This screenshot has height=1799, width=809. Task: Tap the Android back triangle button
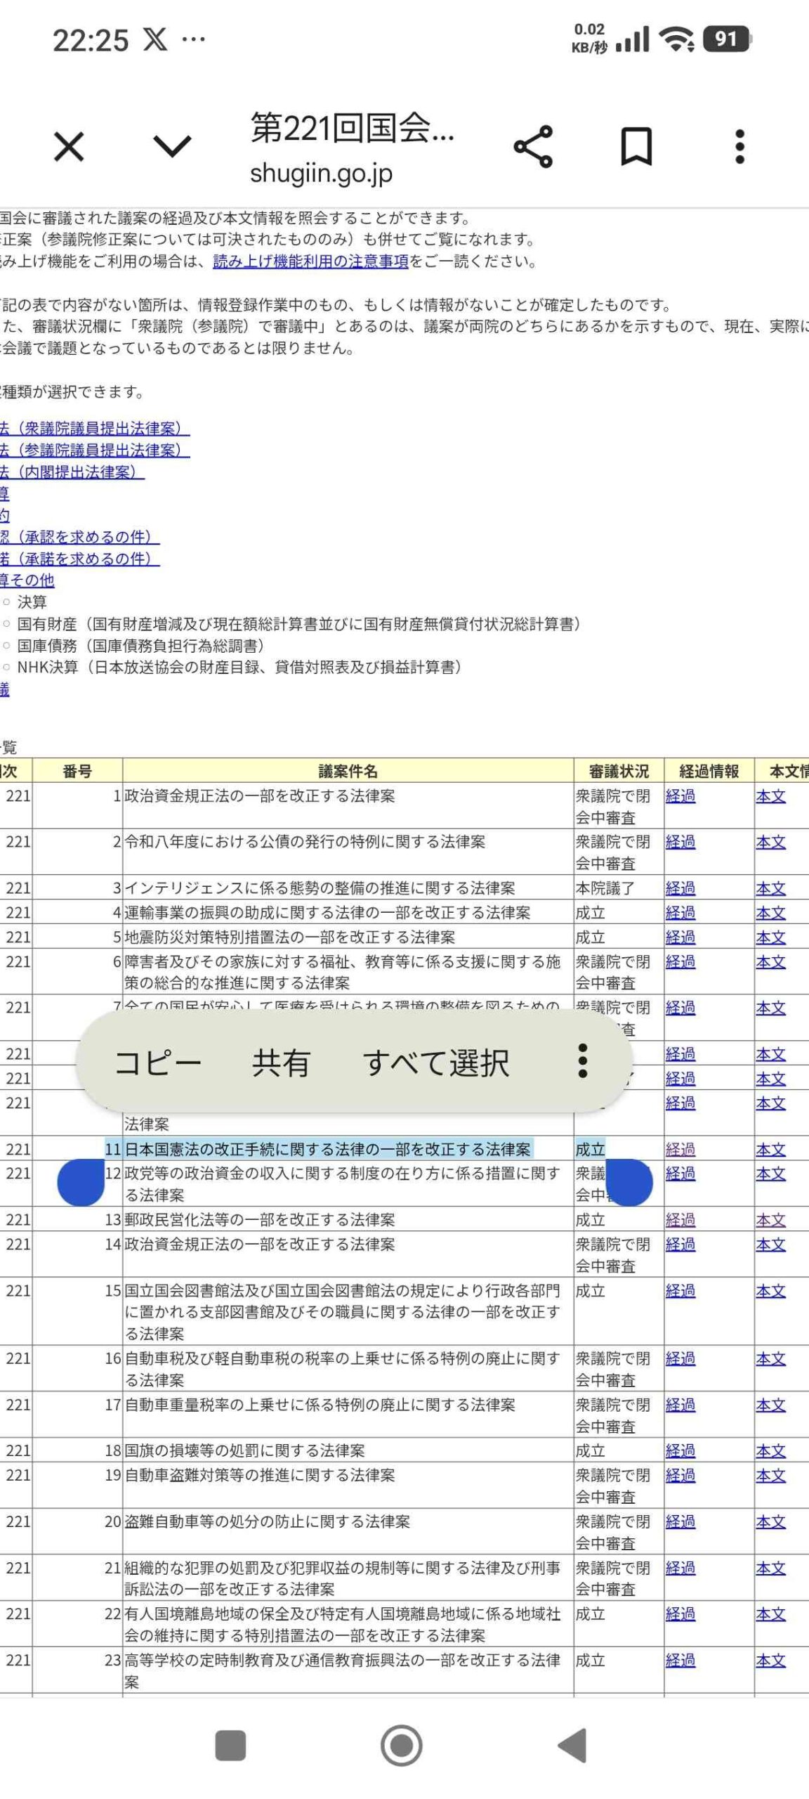click(572, 1745)
